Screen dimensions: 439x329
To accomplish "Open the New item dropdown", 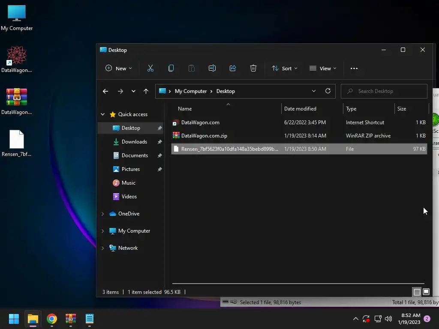I will 119,68.
